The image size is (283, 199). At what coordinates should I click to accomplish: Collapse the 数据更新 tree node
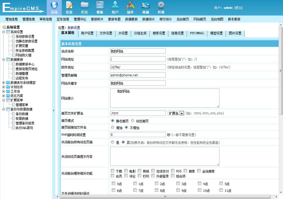tap(4, 59)
